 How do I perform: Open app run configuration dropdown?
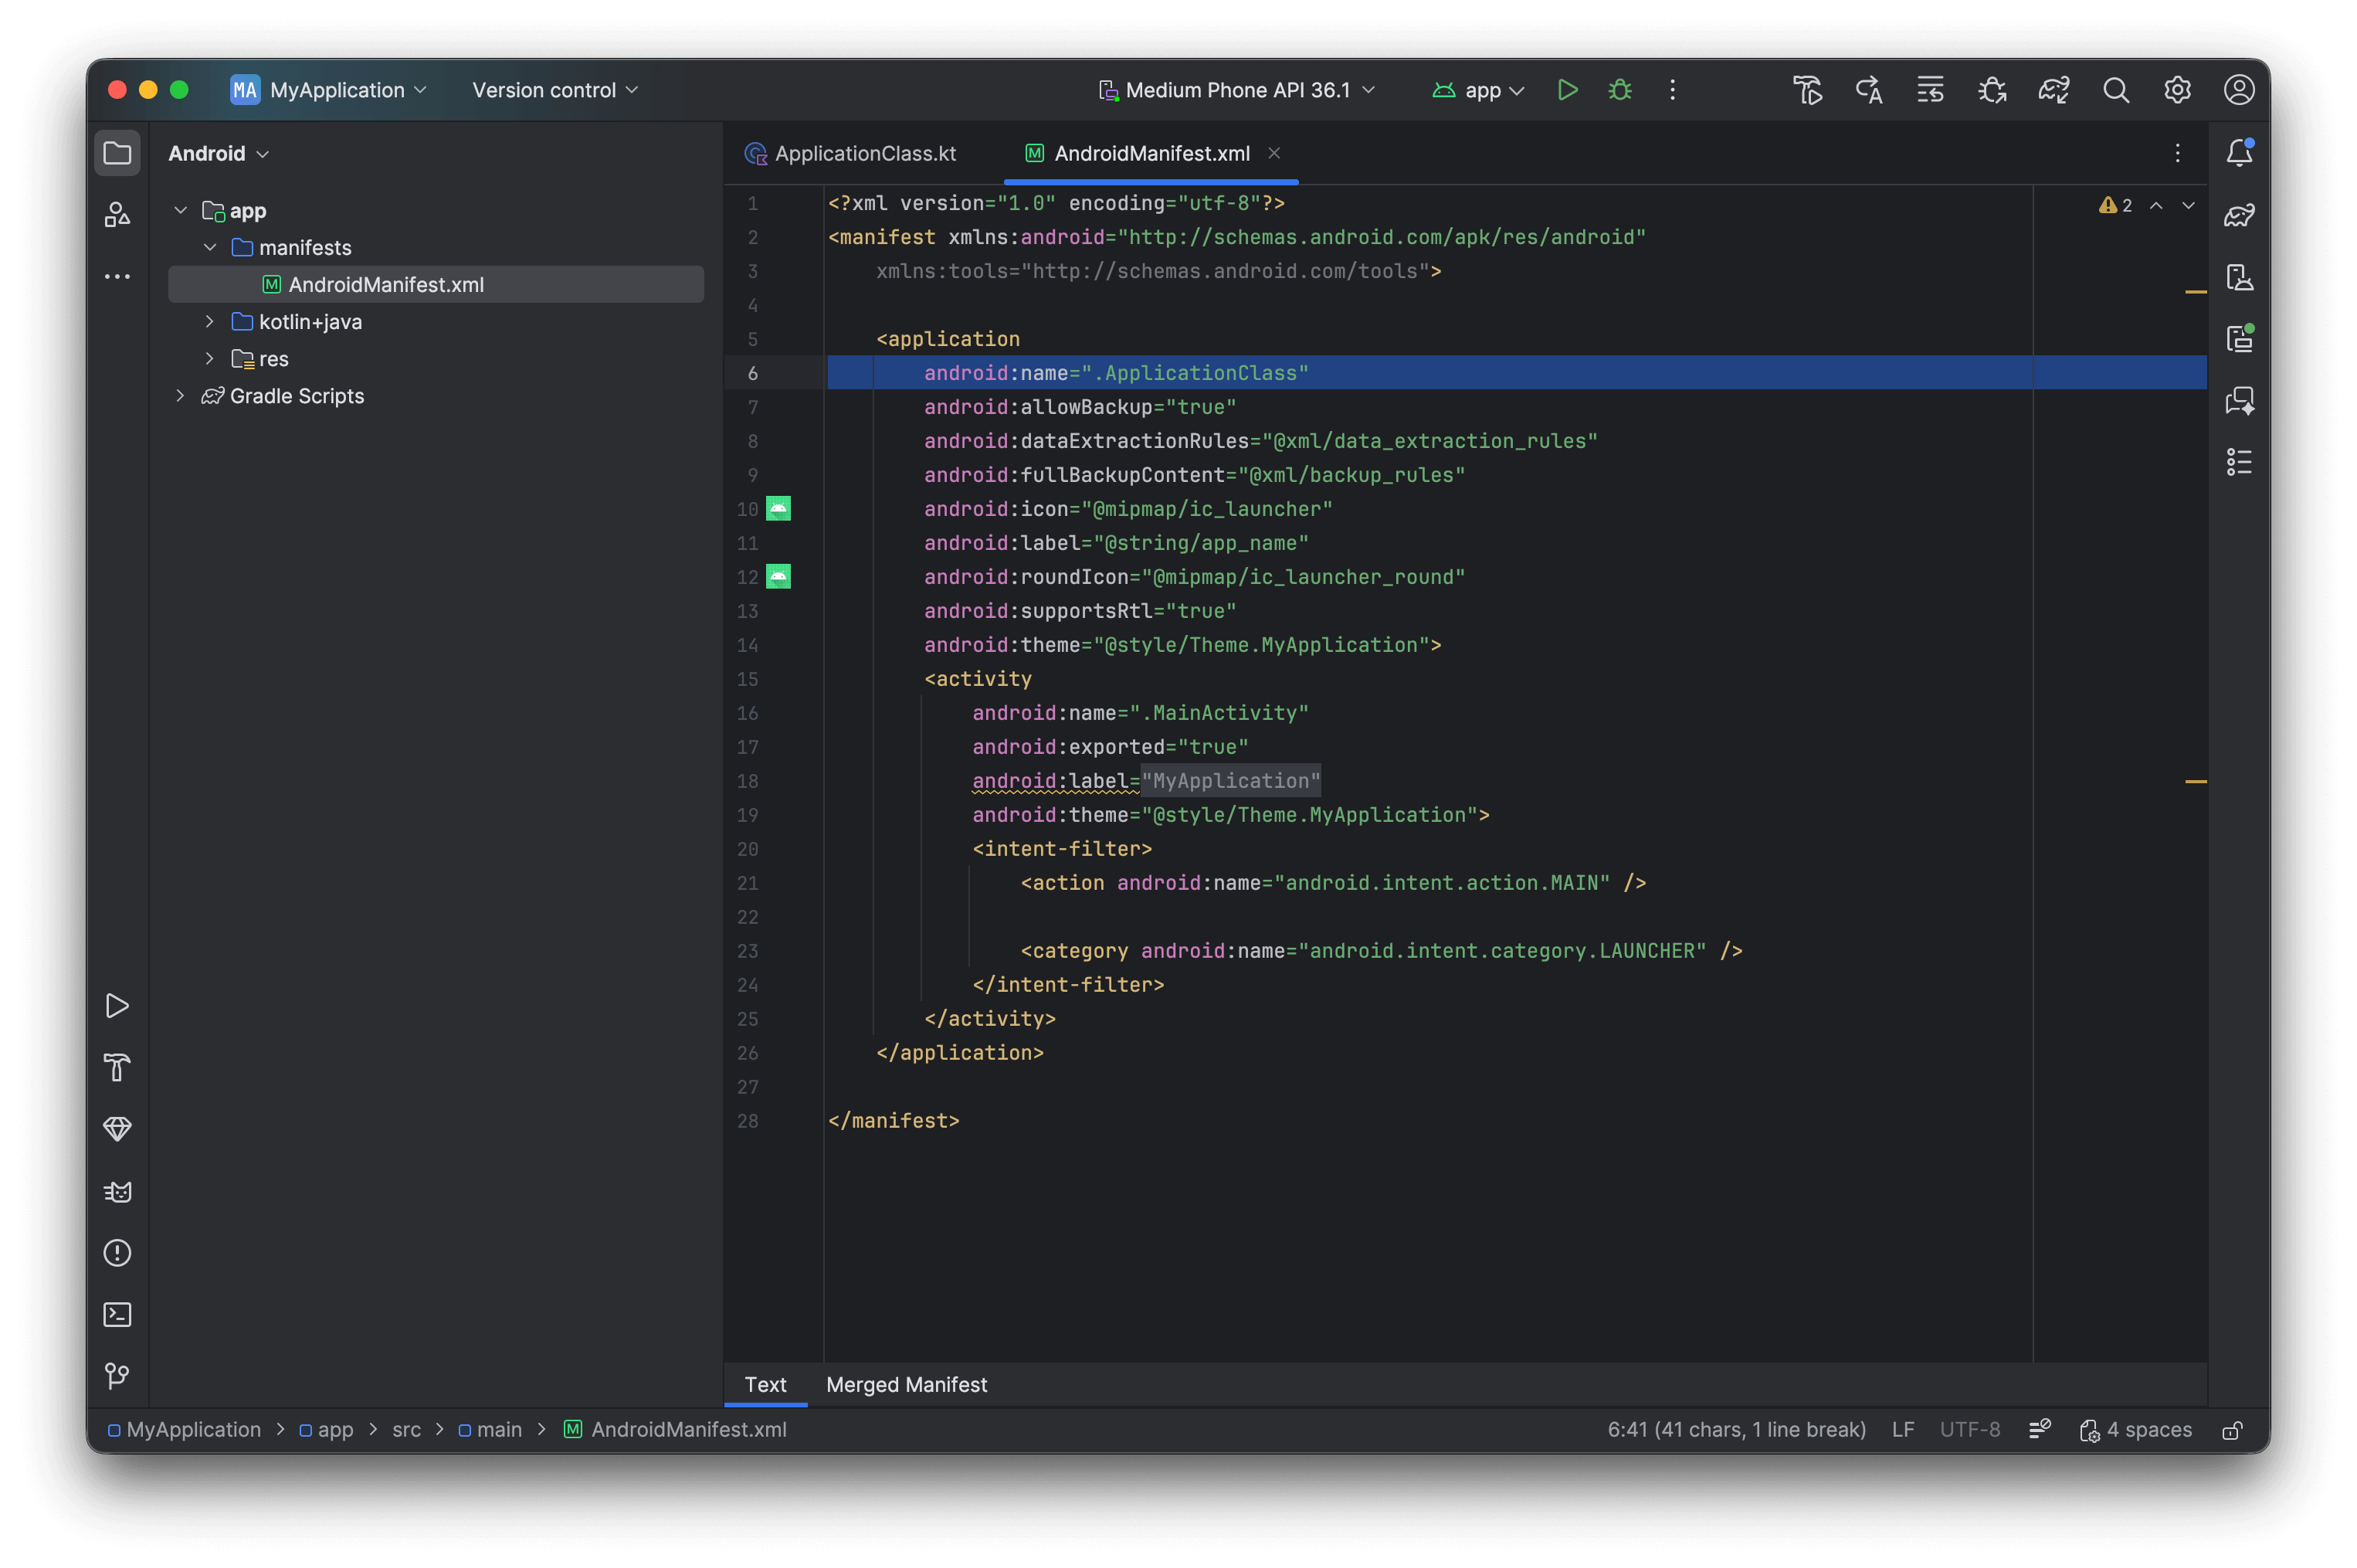click(x=1477, y=90)
